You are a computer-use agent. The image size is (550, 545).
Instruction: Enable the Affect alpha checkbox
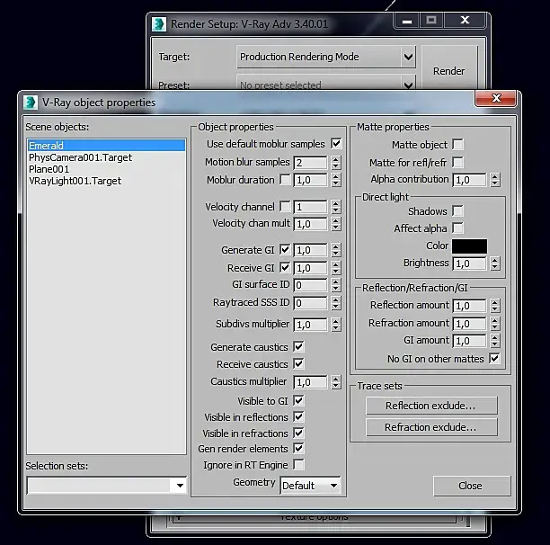pos(457,228)
